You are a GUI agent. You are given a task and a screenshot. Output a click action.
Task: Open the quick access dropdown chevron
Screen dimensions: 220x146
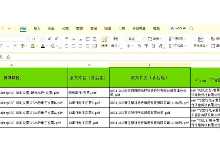click(x=9, y=28)
